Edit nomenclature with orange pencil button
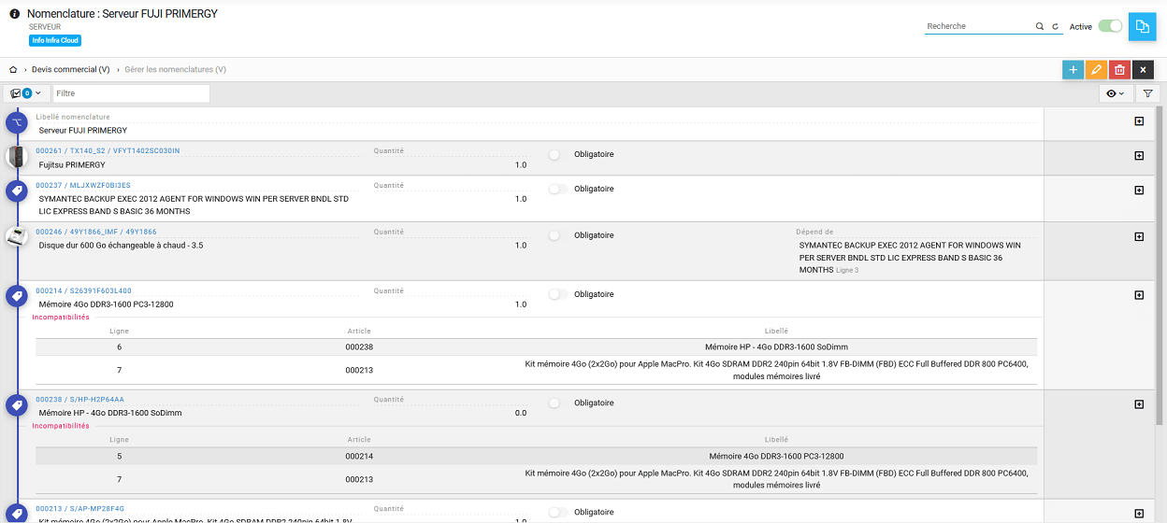The width and height of the screenshot is (1167, 523). pyautogui.click(x=1096, y=70)
